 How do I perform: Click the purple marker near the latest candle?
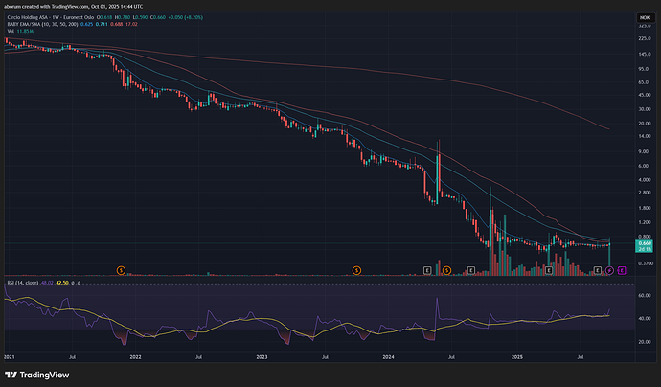click(610, 271)
